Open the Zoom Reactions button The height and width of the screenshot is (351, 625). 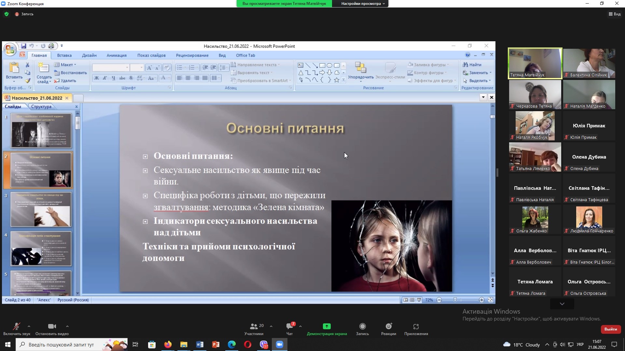pyautogui.click(x=388, y=327)
